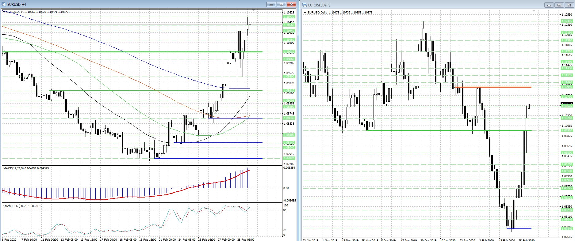This screenshot has height=241, width=575.
Task: Select the lowest blue horizontal line on H4 chart
Action: [x=209, y=158]
